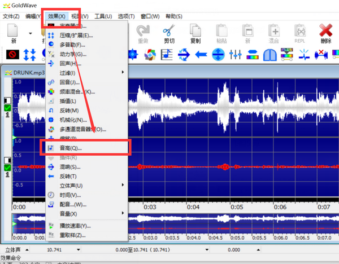The width and height of the screenshot is (339, 264).
Task: Expand the 音量(X) submenu arrow
Action: 123,213
